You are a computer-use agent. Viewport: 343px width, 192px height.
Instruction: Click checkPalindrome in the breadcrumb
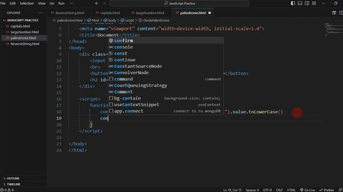[x=156, y=20]
